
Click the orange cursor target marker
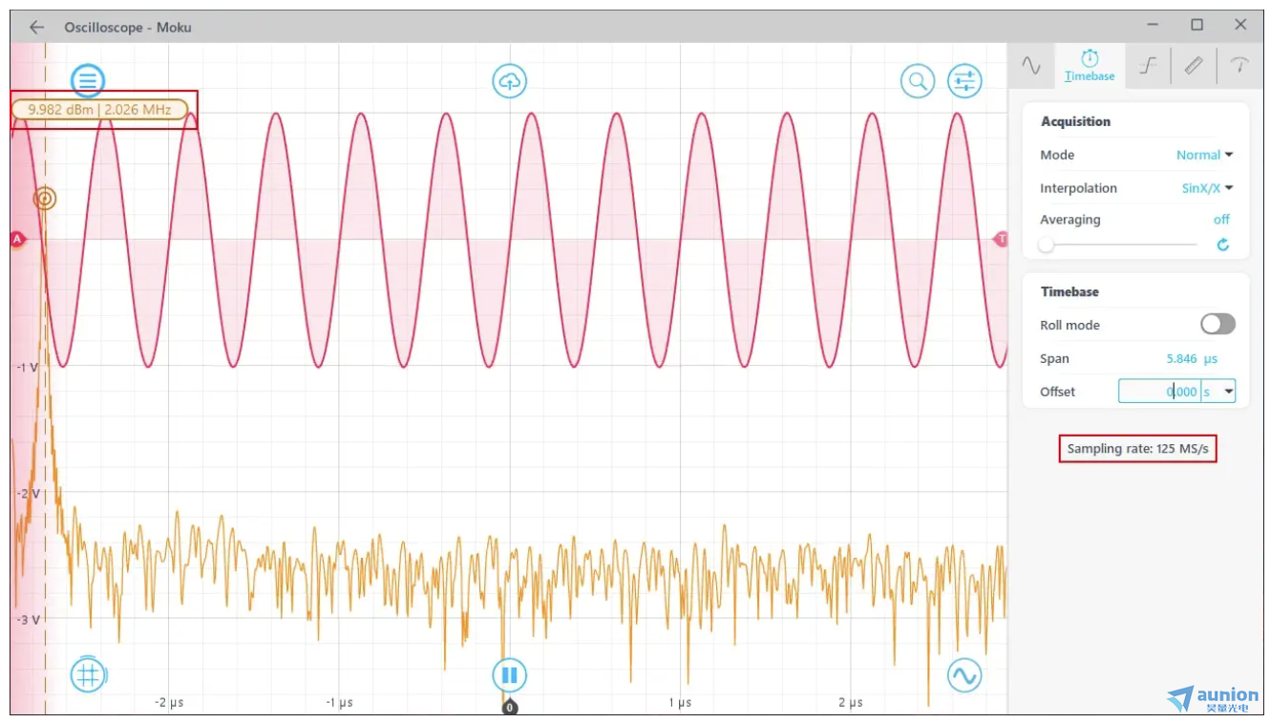click(x=45, y=199)
